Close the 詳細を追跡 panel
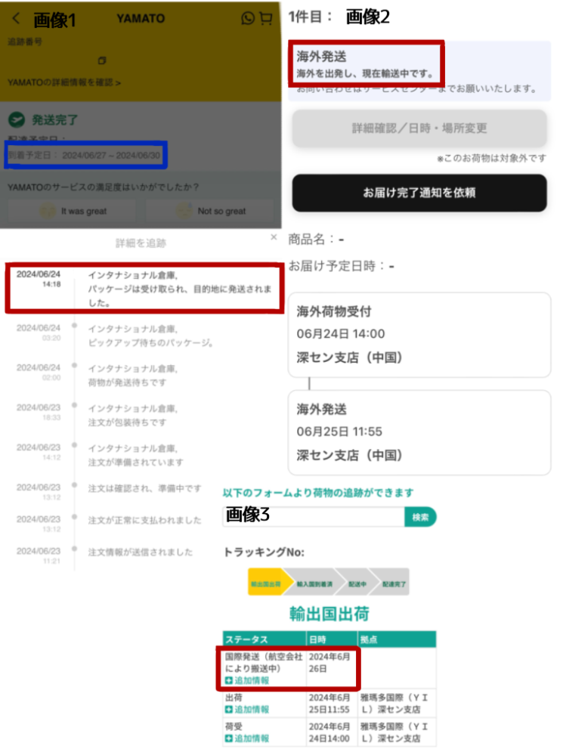Image resolution: width=566 pixels, height=755 pixels. click(x=274, y=237)
